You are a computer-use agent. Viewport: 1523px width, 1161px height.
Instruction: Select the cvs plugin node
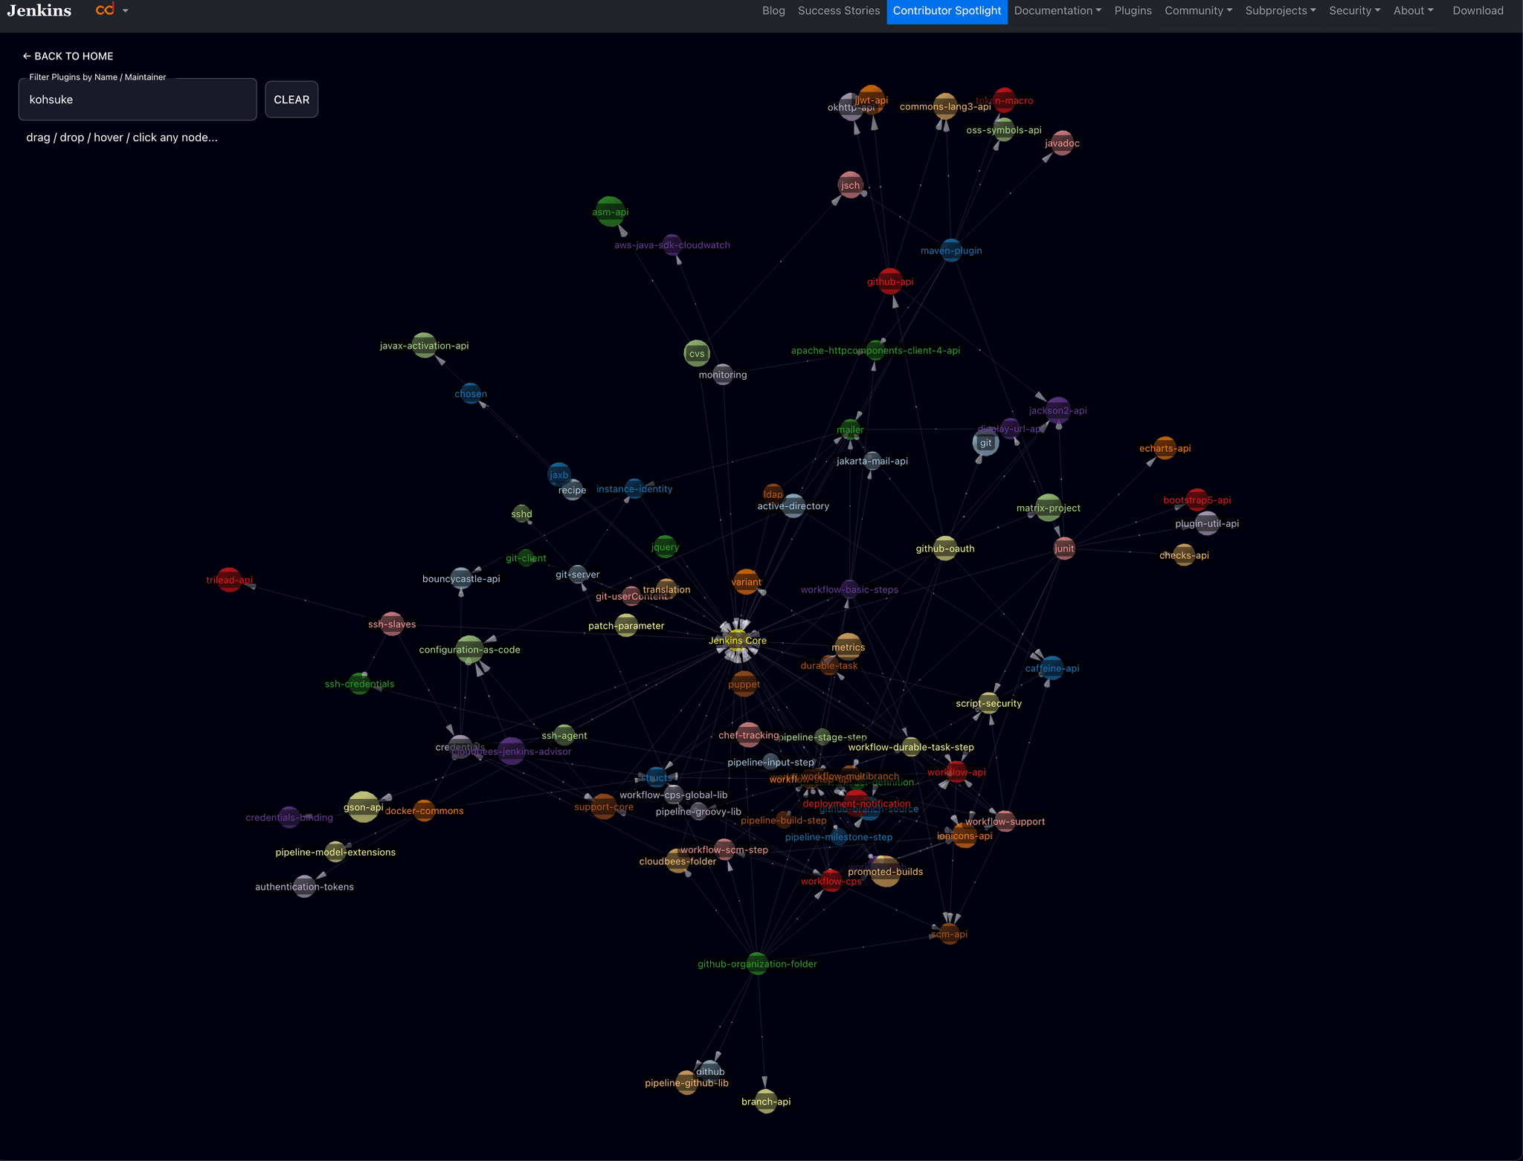697,353
